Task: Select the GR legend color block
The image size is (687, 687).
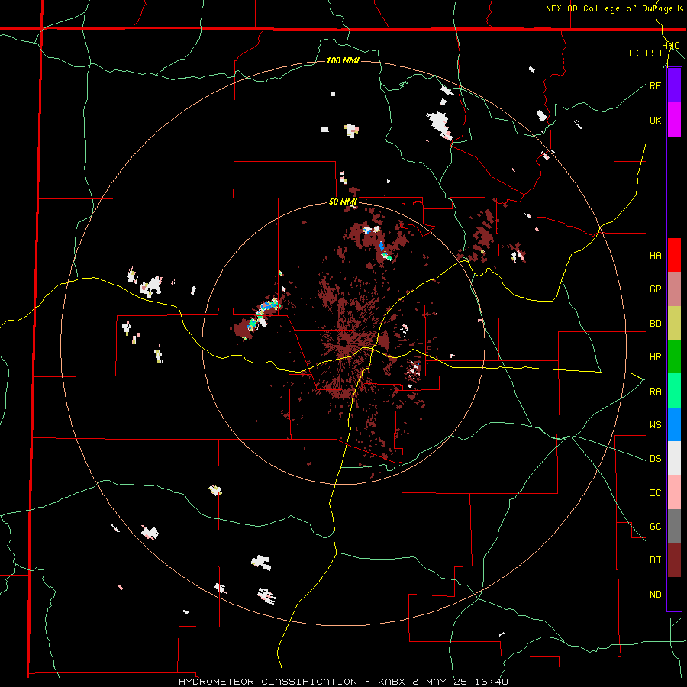Action: point(674,289)
